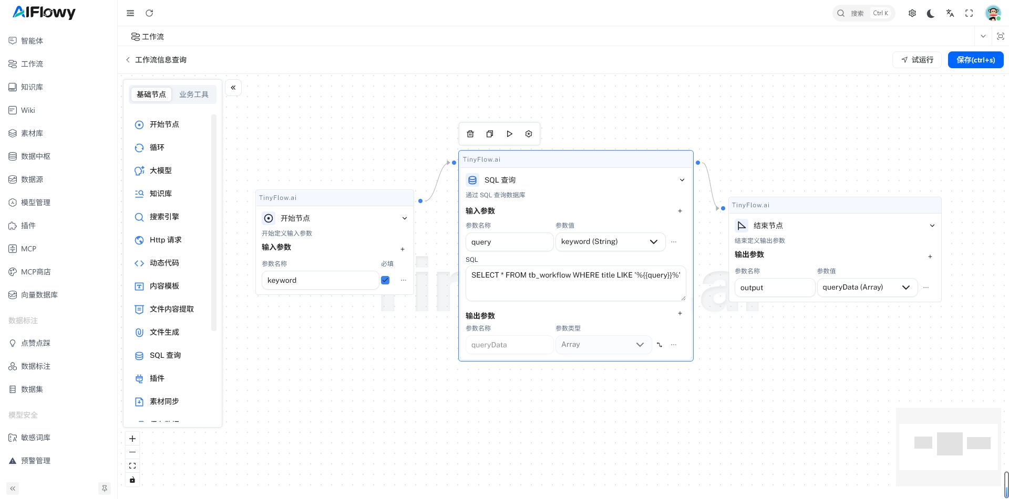Open more options for query parameter
The width and height of the screenshot is (1009, 499).
click(674, 242)
